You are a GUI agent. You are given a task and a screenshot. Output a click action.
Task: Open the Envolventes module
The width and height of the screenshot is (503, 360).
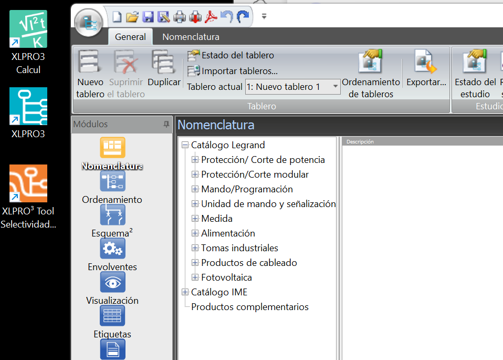point(112,255)
